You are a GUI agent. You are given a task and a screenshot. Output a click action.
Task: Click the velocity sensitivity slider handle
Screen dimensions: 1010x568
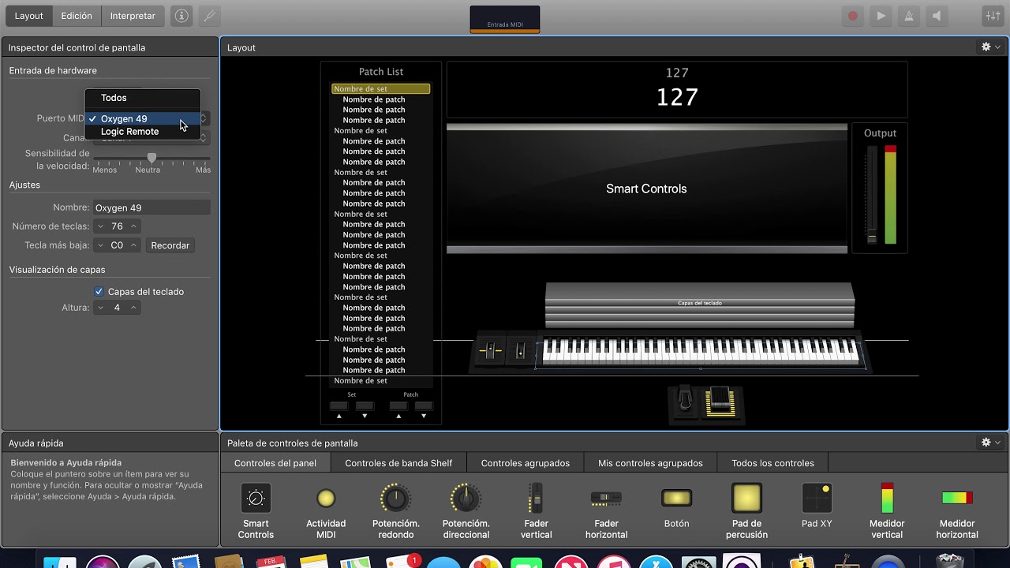[151, 158]
